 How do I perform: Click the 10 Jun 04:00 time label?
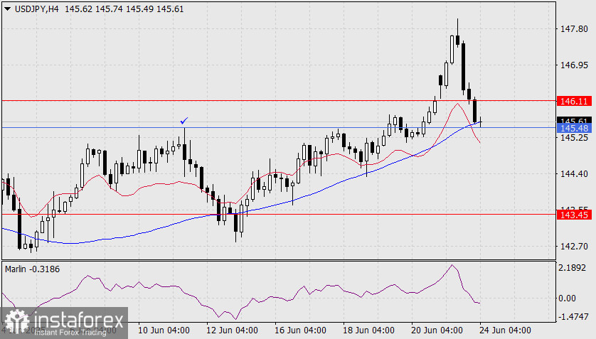tap(164, 330)
